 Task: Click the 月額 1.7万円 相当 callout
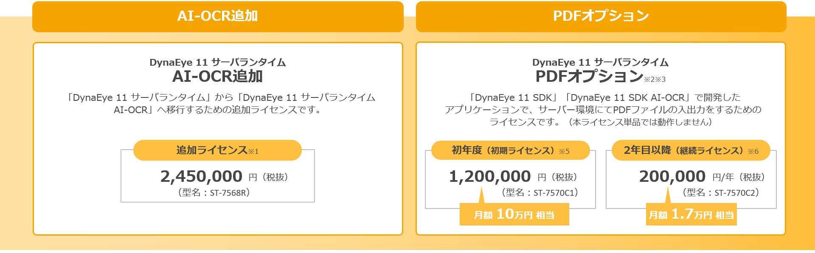(x=691, y=214)
